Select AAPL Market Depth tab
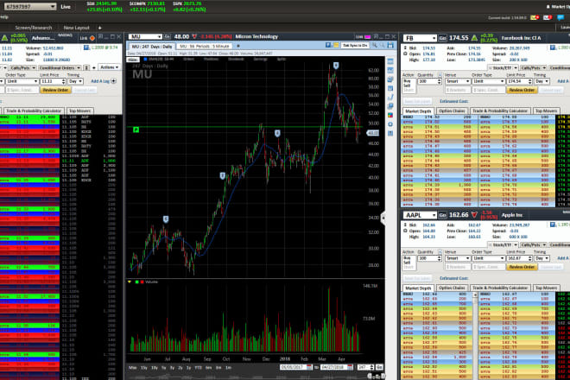570x380 pixels. coord(418,288)
